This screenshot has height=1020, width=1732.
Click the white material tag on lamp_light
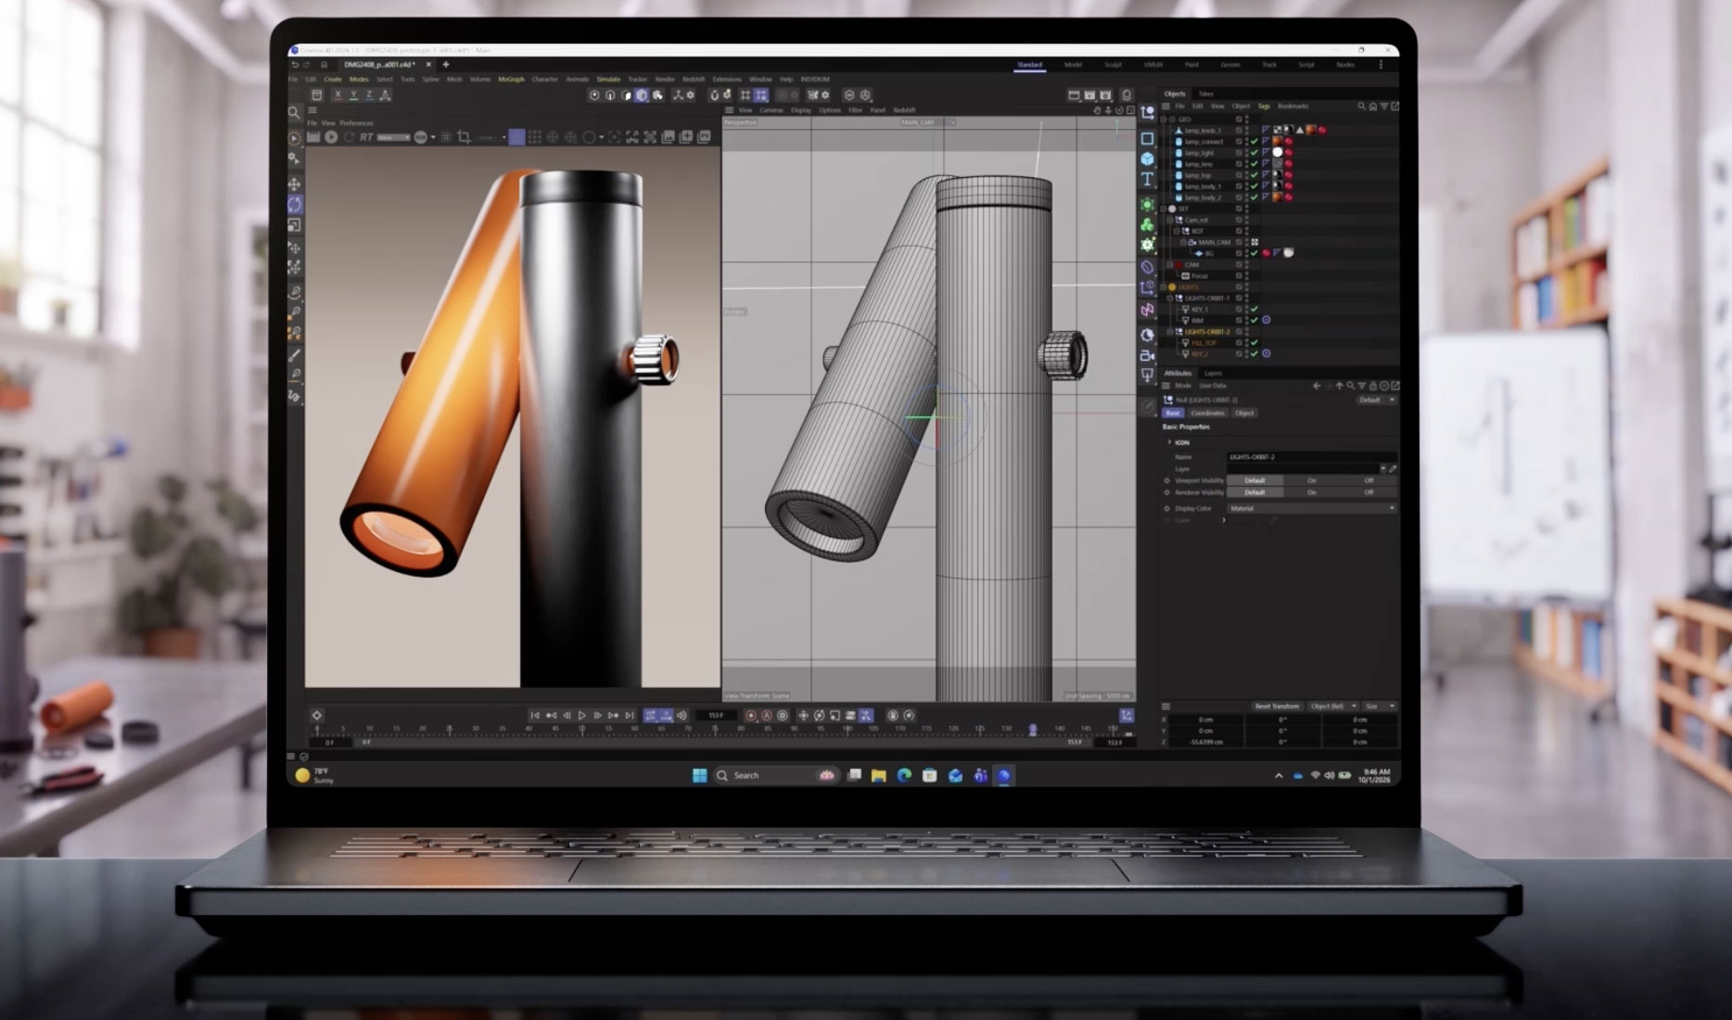pyautogui.click(x=1277, y=153)
